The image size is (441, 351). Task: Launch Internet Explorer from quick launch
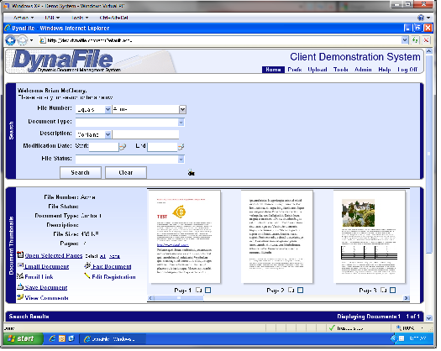53,338
